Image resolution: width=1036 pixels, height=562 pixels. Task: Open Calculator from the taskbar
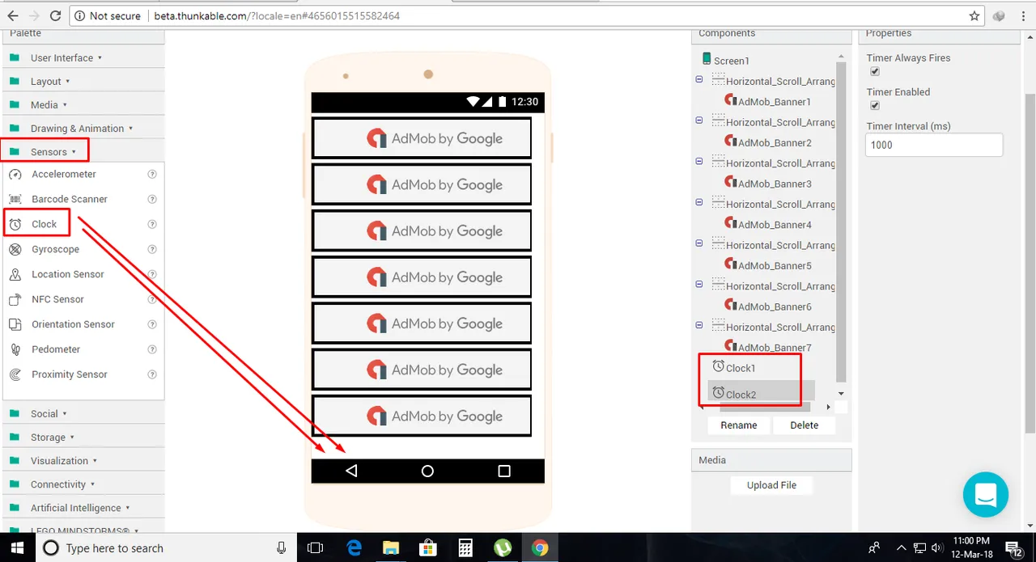point(465,547)
